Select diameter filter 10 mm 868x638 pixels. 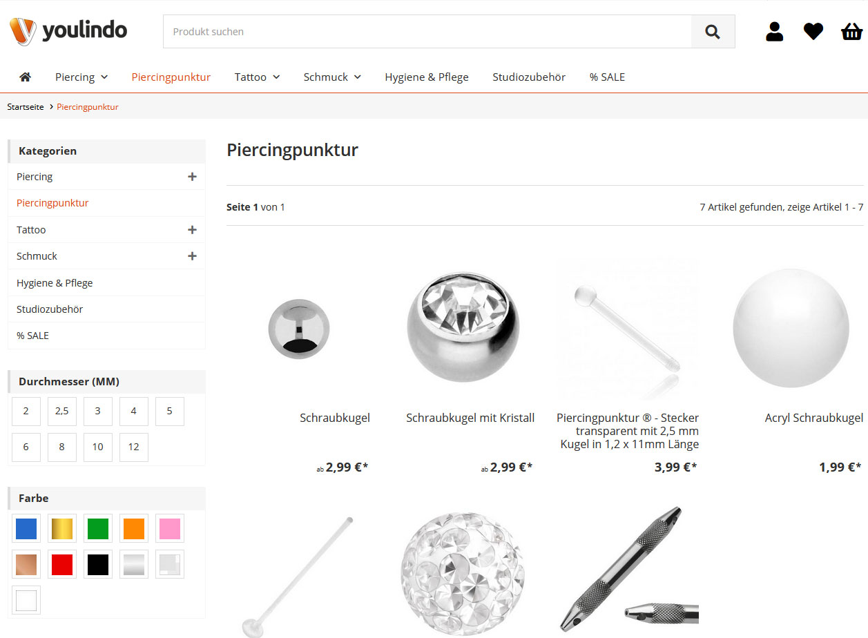(x=98, y=447)
